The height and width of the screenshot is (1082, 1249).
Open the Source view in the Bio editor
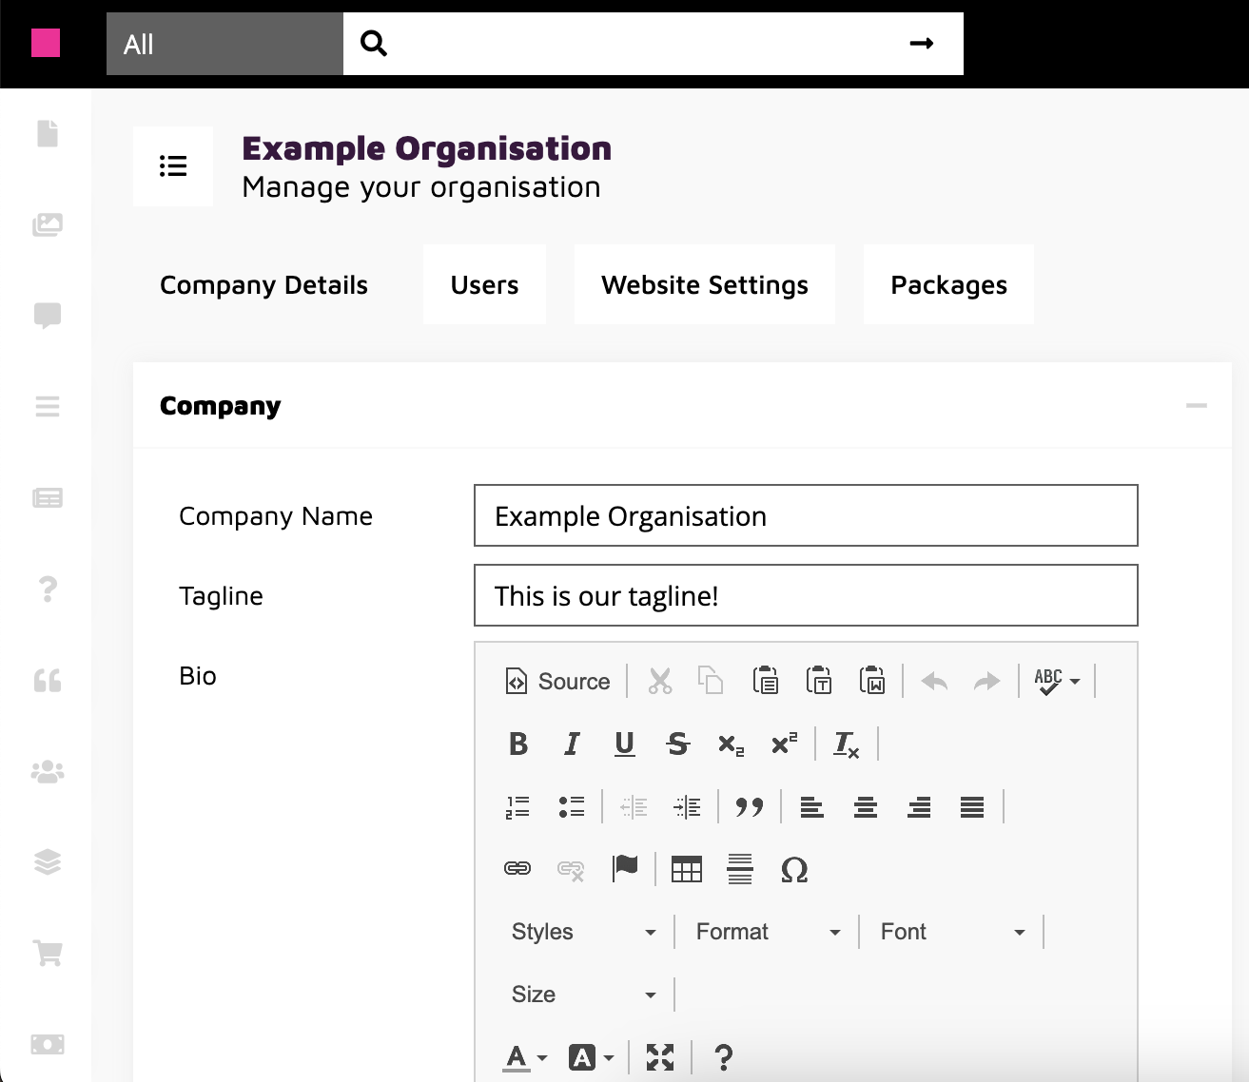pos(556,681)
